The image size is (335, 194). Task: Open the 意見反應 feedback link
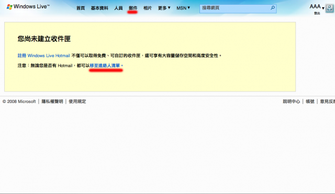(327, 101)
